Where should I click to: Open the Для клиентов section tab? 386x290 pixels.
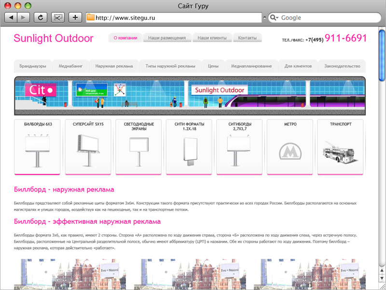pos(298,66)
